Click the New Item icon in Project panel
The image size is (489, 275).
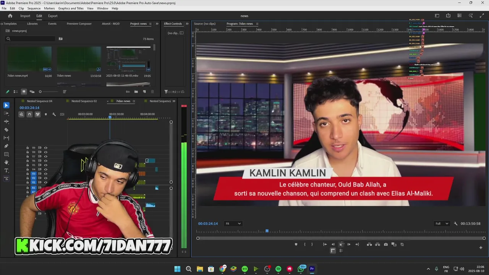point(144,92)
